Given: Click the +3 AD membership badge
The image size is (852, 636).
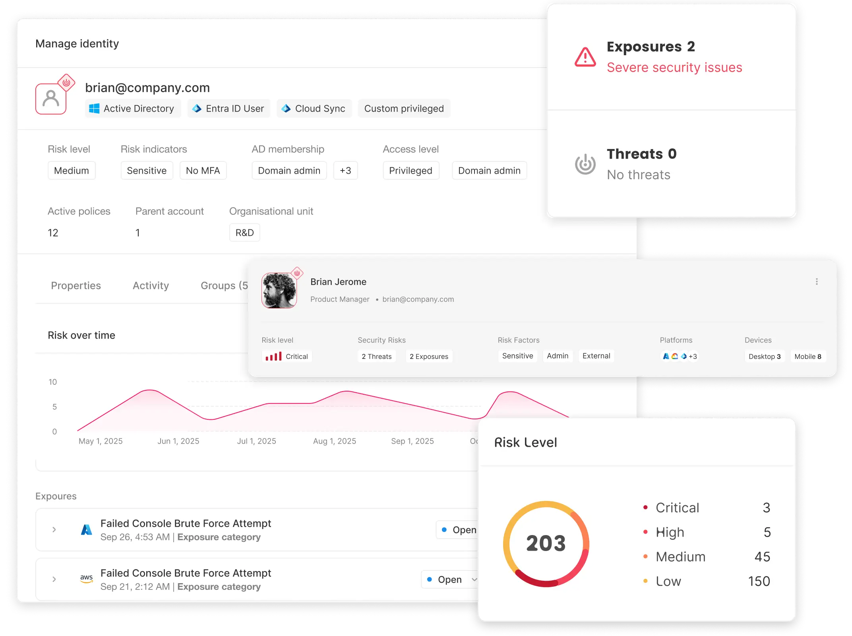Looking at the screenshot, I should (345, 171).
